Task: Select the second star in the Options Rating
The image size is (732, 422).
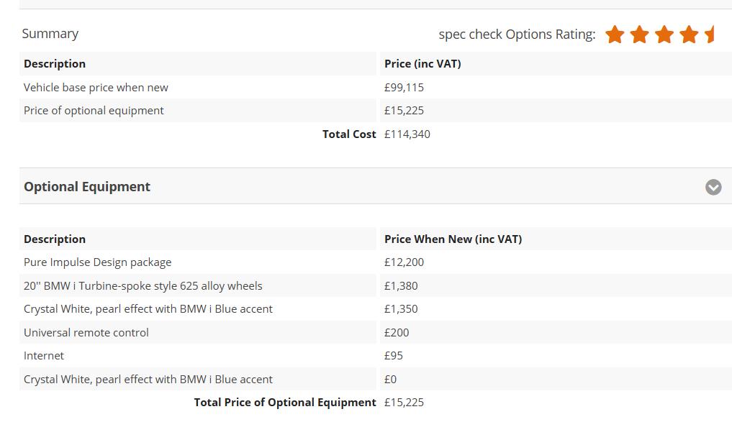Action: (639, 34)
